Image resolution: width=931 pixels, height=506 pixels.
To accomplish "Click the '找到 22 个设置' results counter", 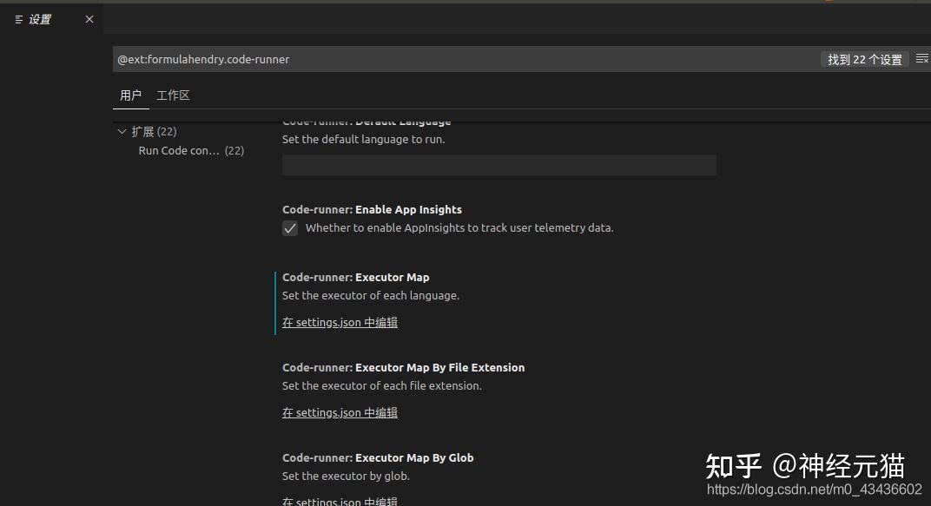I will (864, 58).
